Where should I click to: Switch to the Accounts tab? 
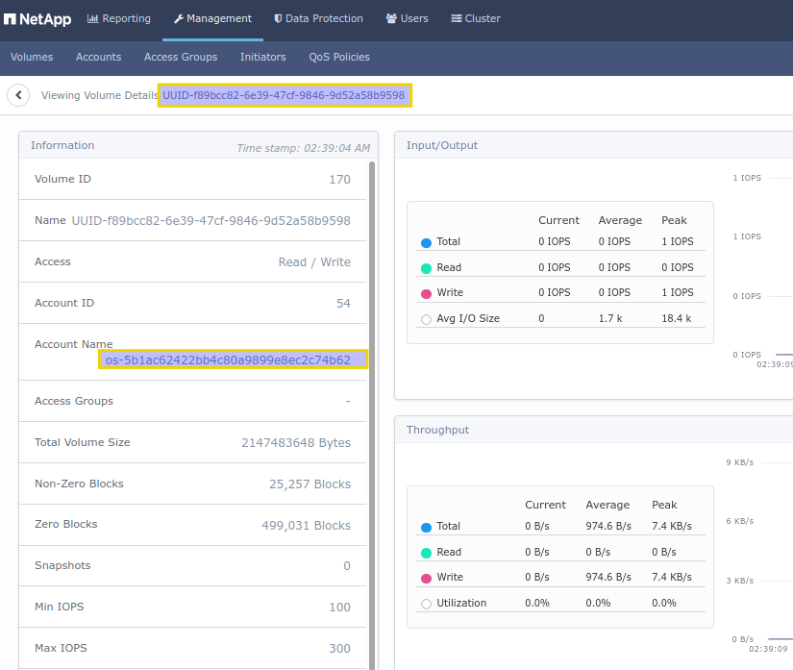pyautogui.click(x=99, y=57)
